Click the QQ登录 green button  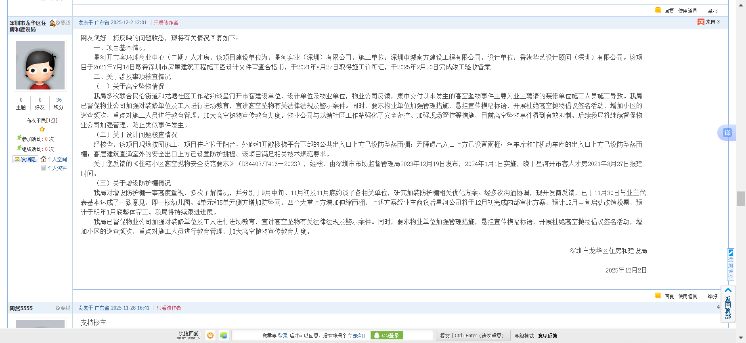pos(387,335)
